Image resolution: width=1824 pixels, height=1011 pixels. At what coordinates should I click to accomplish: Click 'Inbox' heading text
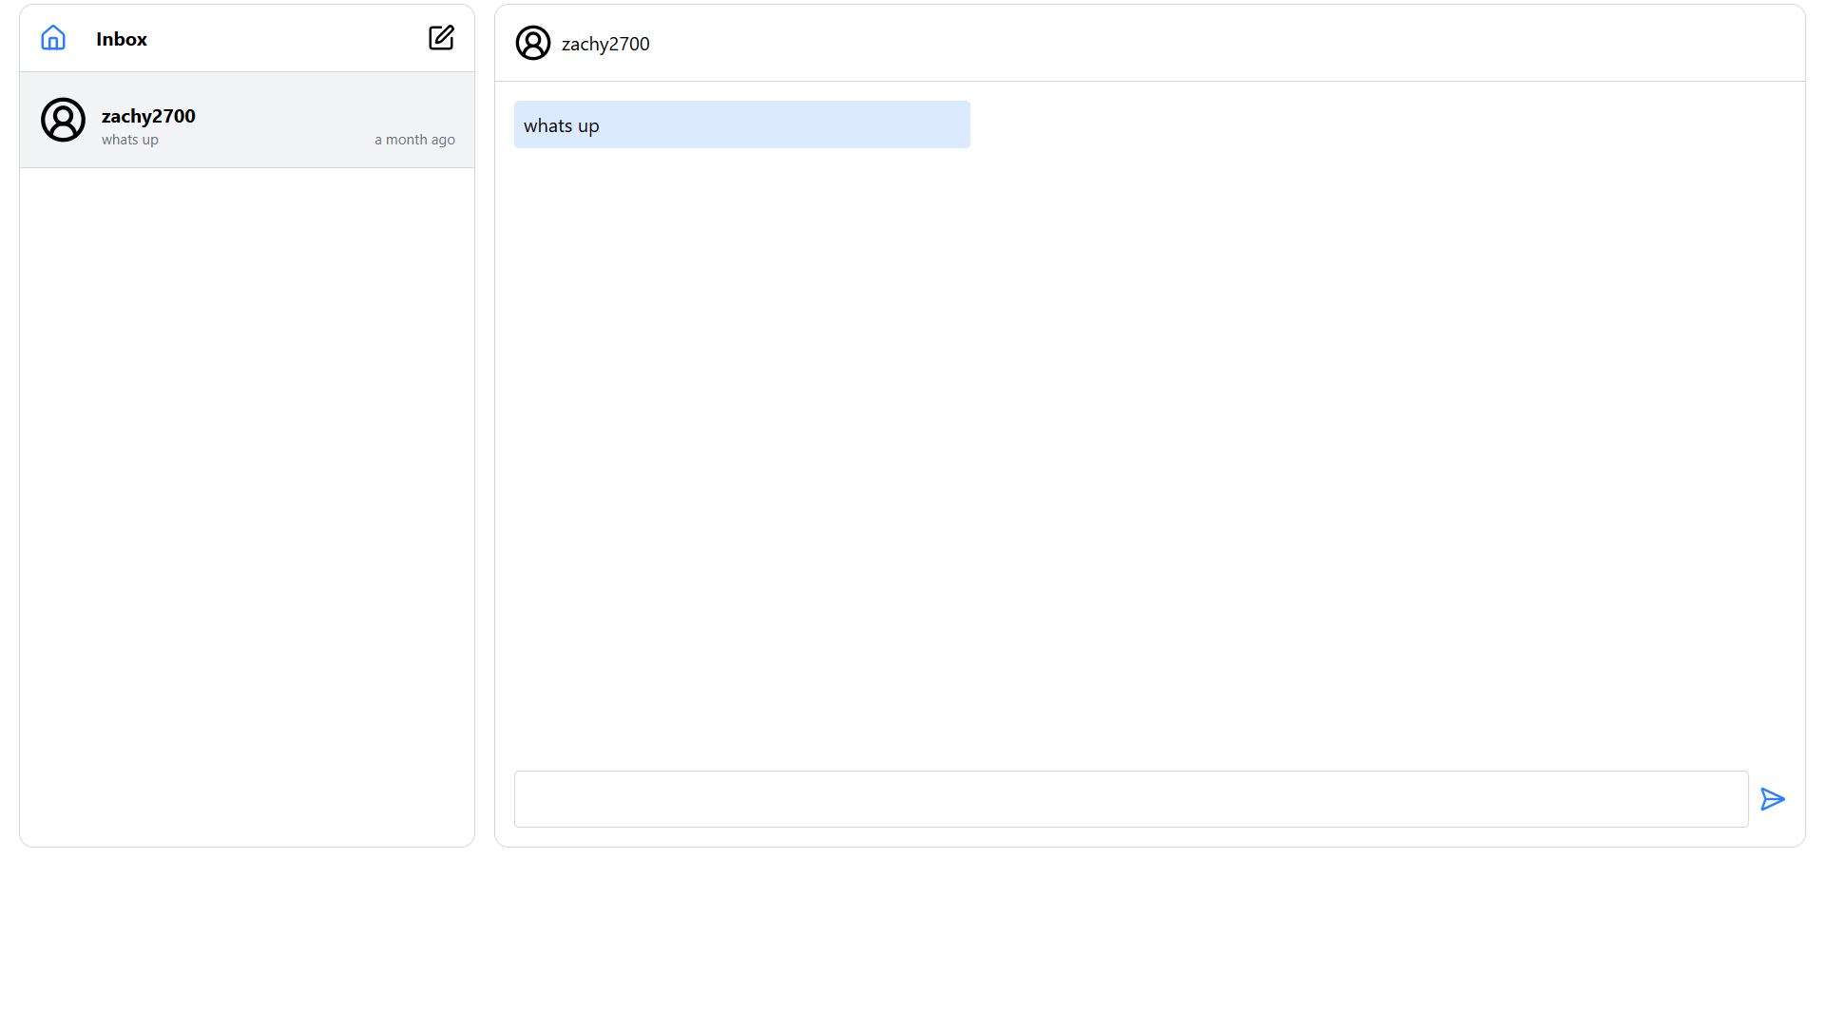tap(122, 39)
